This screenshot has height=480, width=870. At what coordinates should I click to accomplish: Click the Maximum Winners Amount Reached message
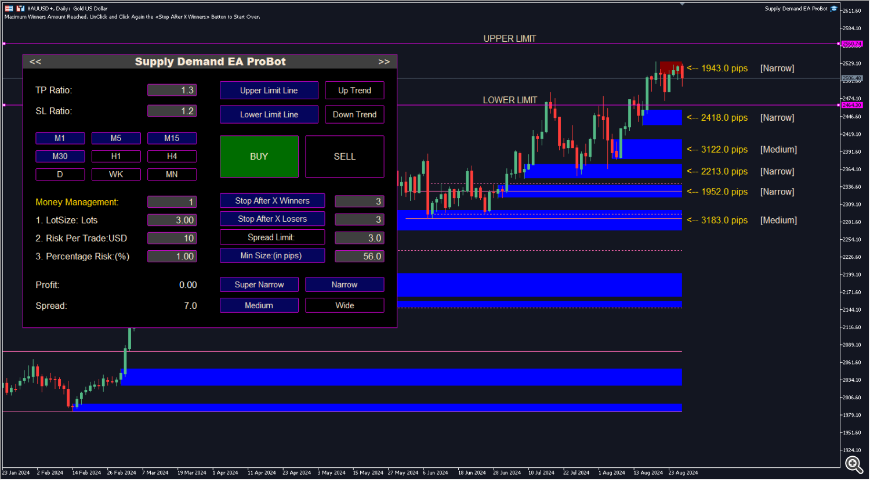tap(132, 17)
